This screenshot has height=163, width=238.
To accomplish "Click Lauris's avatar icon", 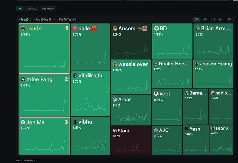I will 23,29.
